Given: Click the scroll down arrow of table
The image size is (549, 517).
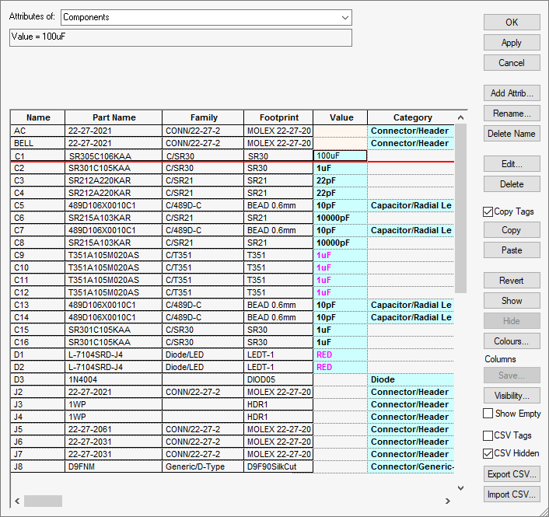Looking at the screenshot, I should coord(460,488).
